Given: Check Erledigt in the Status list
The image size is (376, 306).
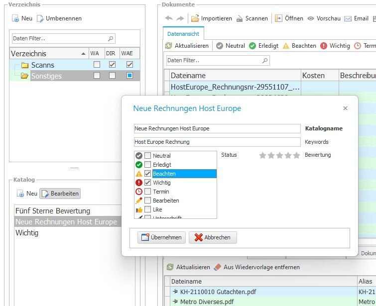Looking at the screenshot, I should [x=148, y=164].
